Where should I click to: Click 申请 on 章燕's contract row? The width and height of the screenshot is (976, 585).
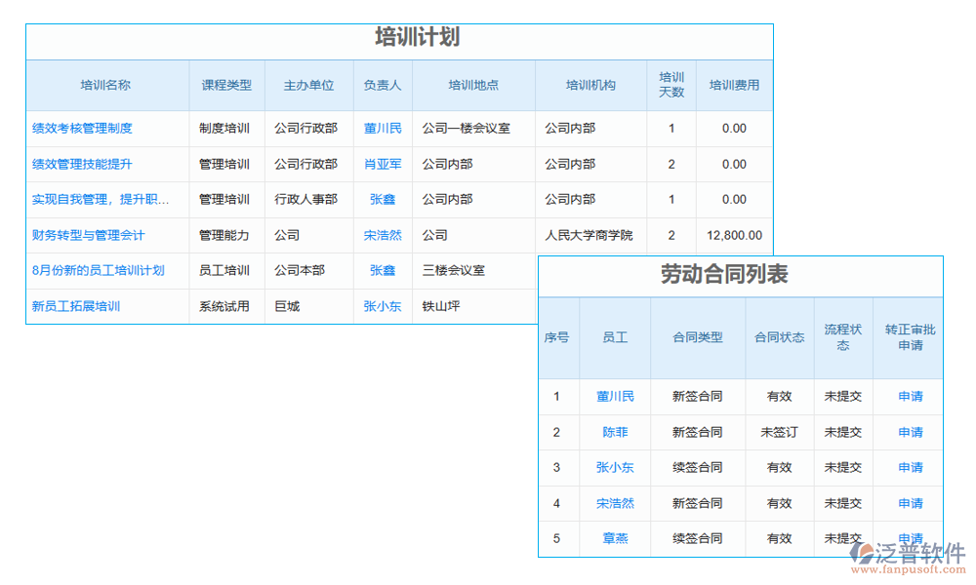click(x=909, y=539)
